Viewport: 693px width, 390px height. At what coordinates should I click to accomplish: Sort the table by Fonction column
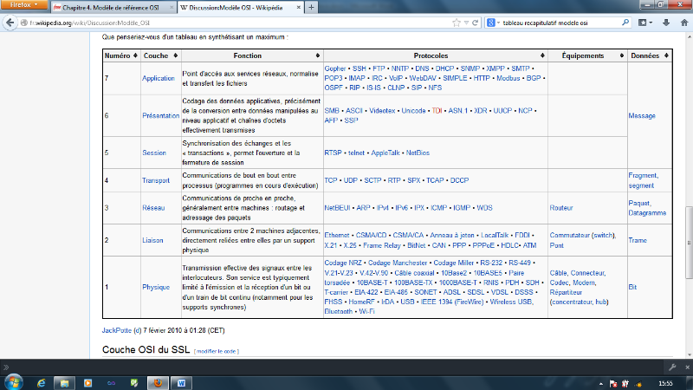point(318,55)
